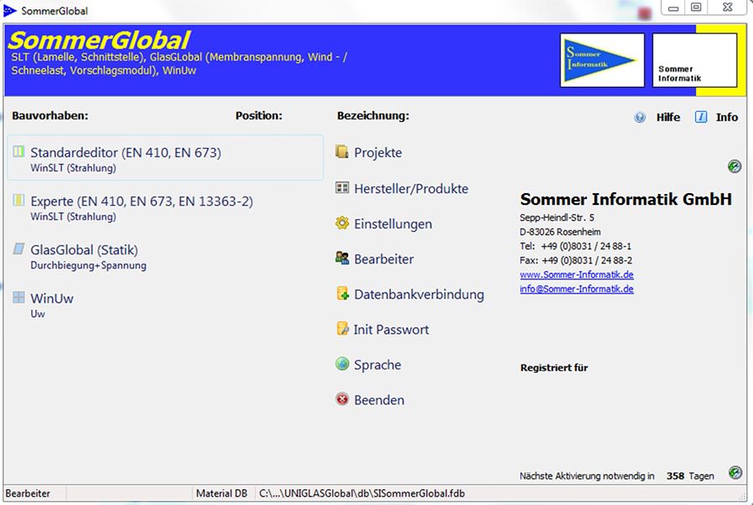753x505 pixels.
Task: Open Hilfe help
Action: [668, 117]
